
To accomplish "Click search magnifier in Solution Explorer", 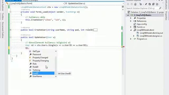I will (x=160, y=8).
